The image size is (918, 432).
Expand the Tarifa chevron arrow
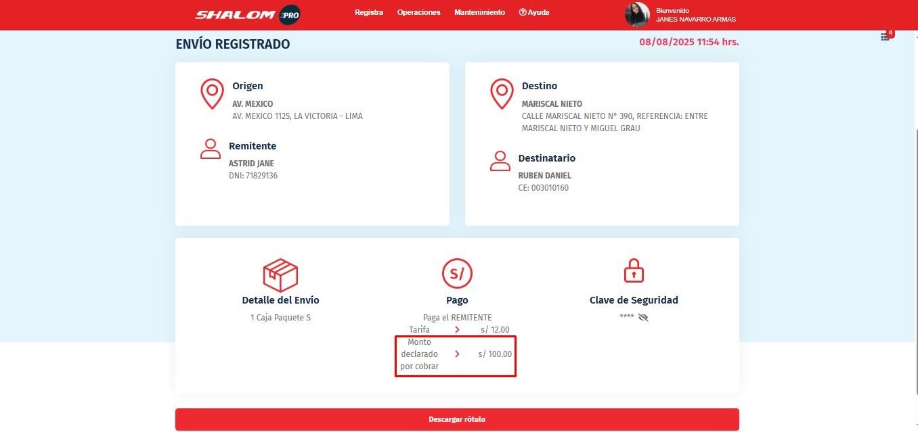(x=458, y=330)
